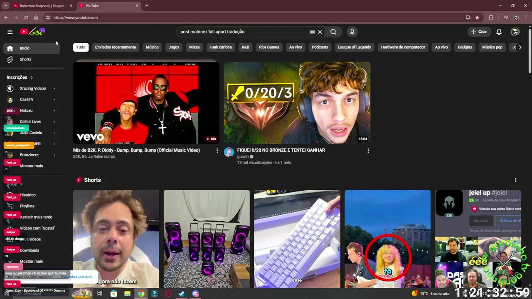Close the YouTube browser tab
Image resolution: width=532 pixels, height=299 pixels.
coord(137,6)
